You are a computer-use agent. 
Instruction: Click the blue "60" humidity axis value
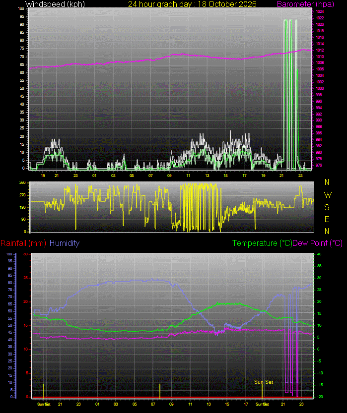[10, 311]
